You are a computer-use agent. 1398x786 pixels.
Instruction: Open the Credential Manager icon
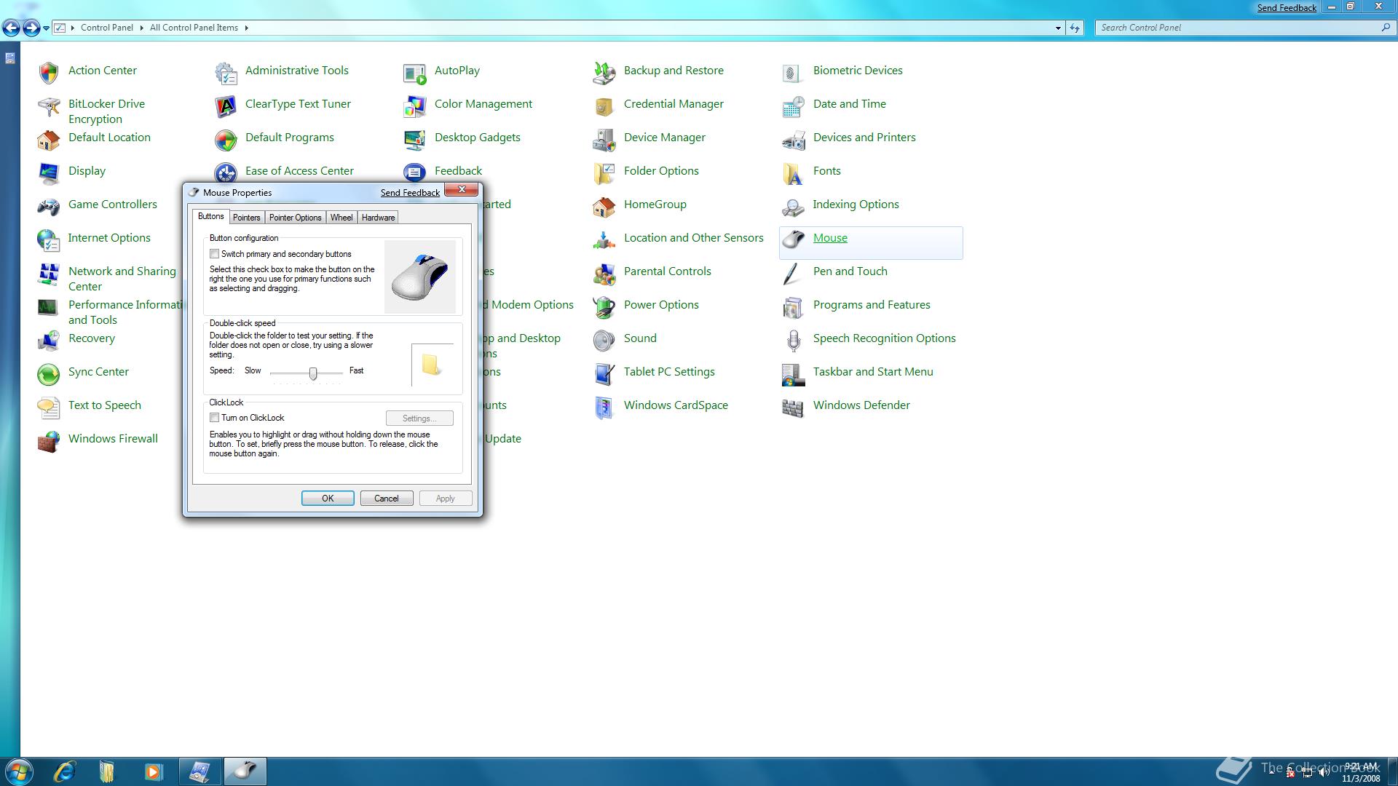(604, 106)
